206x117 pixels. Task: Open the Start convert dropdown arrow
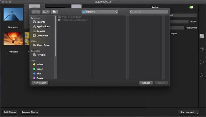click(x=197, y=113)
